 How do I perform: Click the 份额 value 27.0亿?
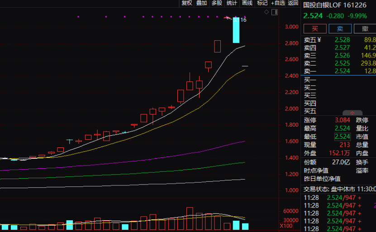coord(341,162)
